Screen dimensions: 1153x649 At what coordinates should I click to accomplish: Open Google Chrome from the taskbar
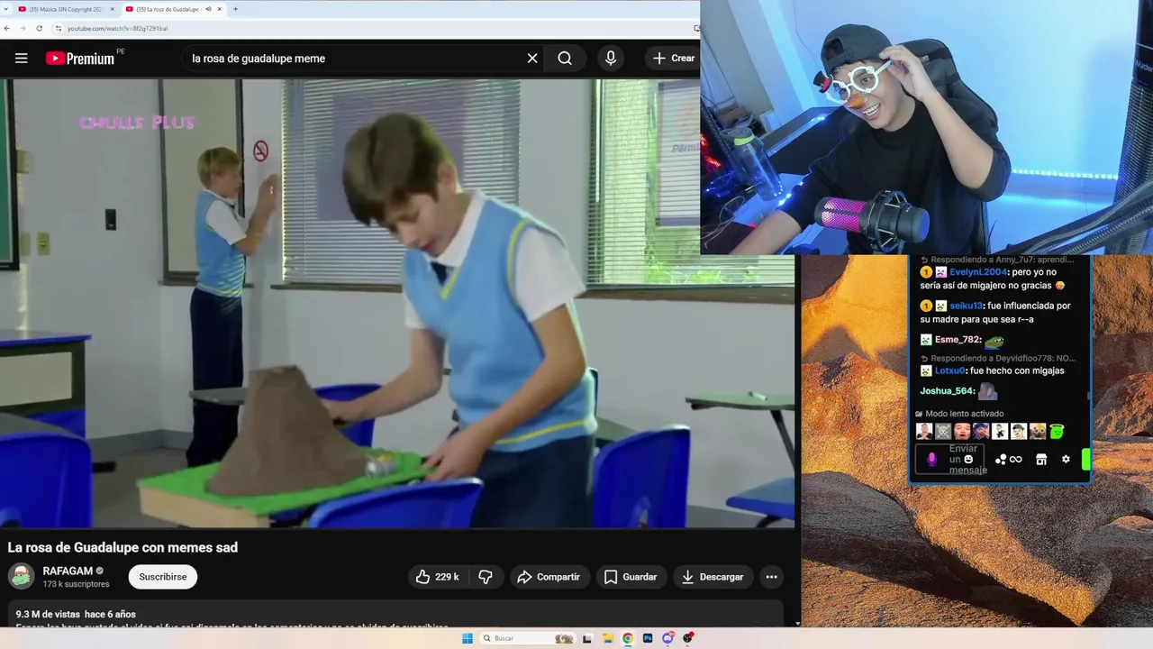click(628, 638)
